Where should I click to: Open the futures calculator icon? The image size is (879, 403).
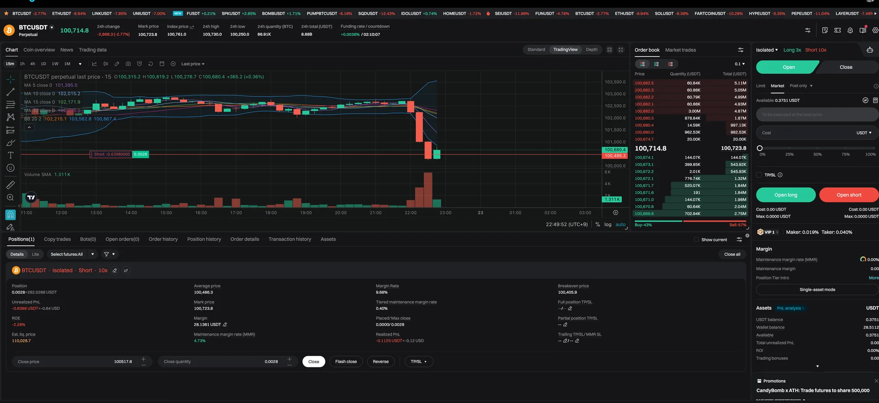pyautogui.click(x=875, y=100)
